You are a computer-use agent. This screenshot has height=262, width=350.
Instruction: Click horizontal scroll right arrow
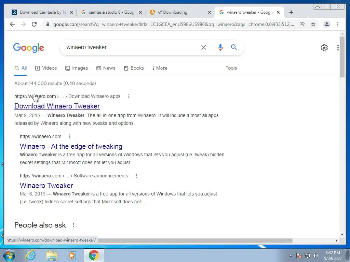[337, 241]
